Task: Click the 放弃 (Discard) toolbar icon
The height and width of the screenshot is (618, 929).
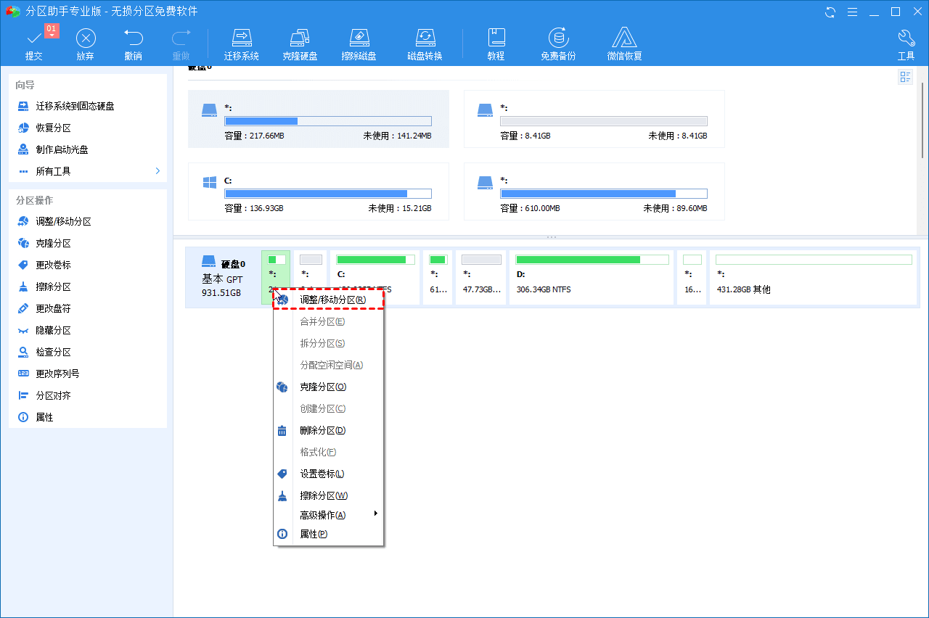Action: (x=86, y=44)
